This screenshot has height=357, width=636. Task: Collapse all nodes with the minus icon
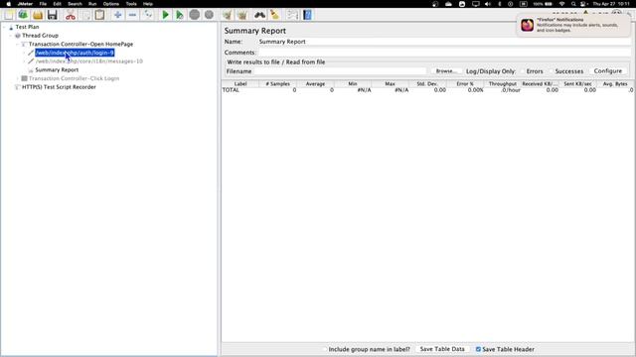[x=132, y=15]
